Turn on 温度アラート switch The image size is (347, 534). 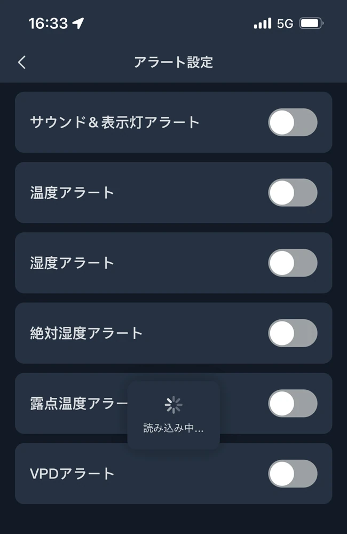point(293,193)
